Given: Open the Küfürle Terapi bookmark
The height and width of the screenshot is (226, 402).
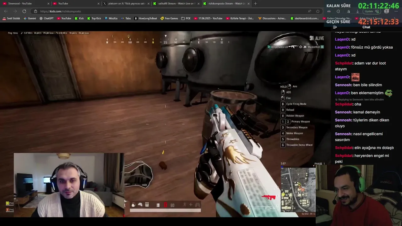Looking at the screenshot, I should pos(240,19).
